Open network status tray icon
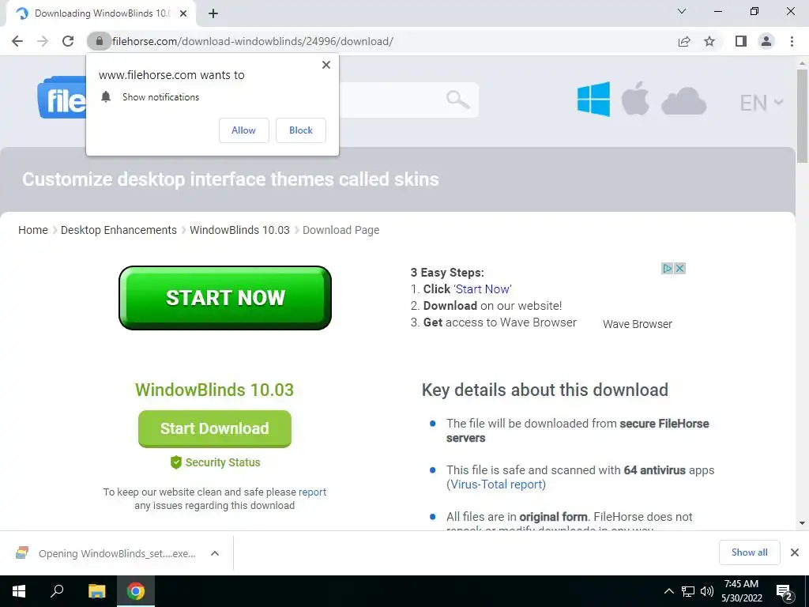 pos(688,591)
